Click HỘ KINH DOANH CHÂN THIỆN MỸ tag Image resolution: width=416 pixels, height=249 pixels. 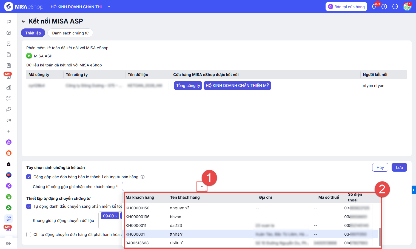point(237,86)
